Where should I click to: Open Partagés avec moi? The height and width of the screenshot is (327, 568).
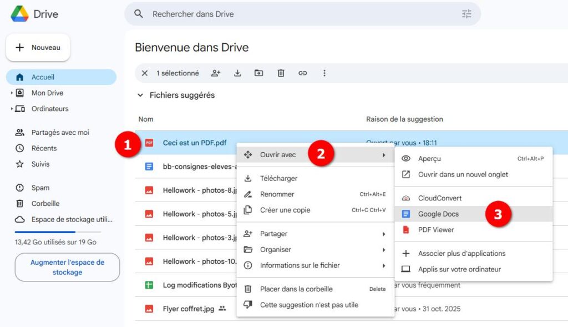pyautogui.click(x=61, y=132)
